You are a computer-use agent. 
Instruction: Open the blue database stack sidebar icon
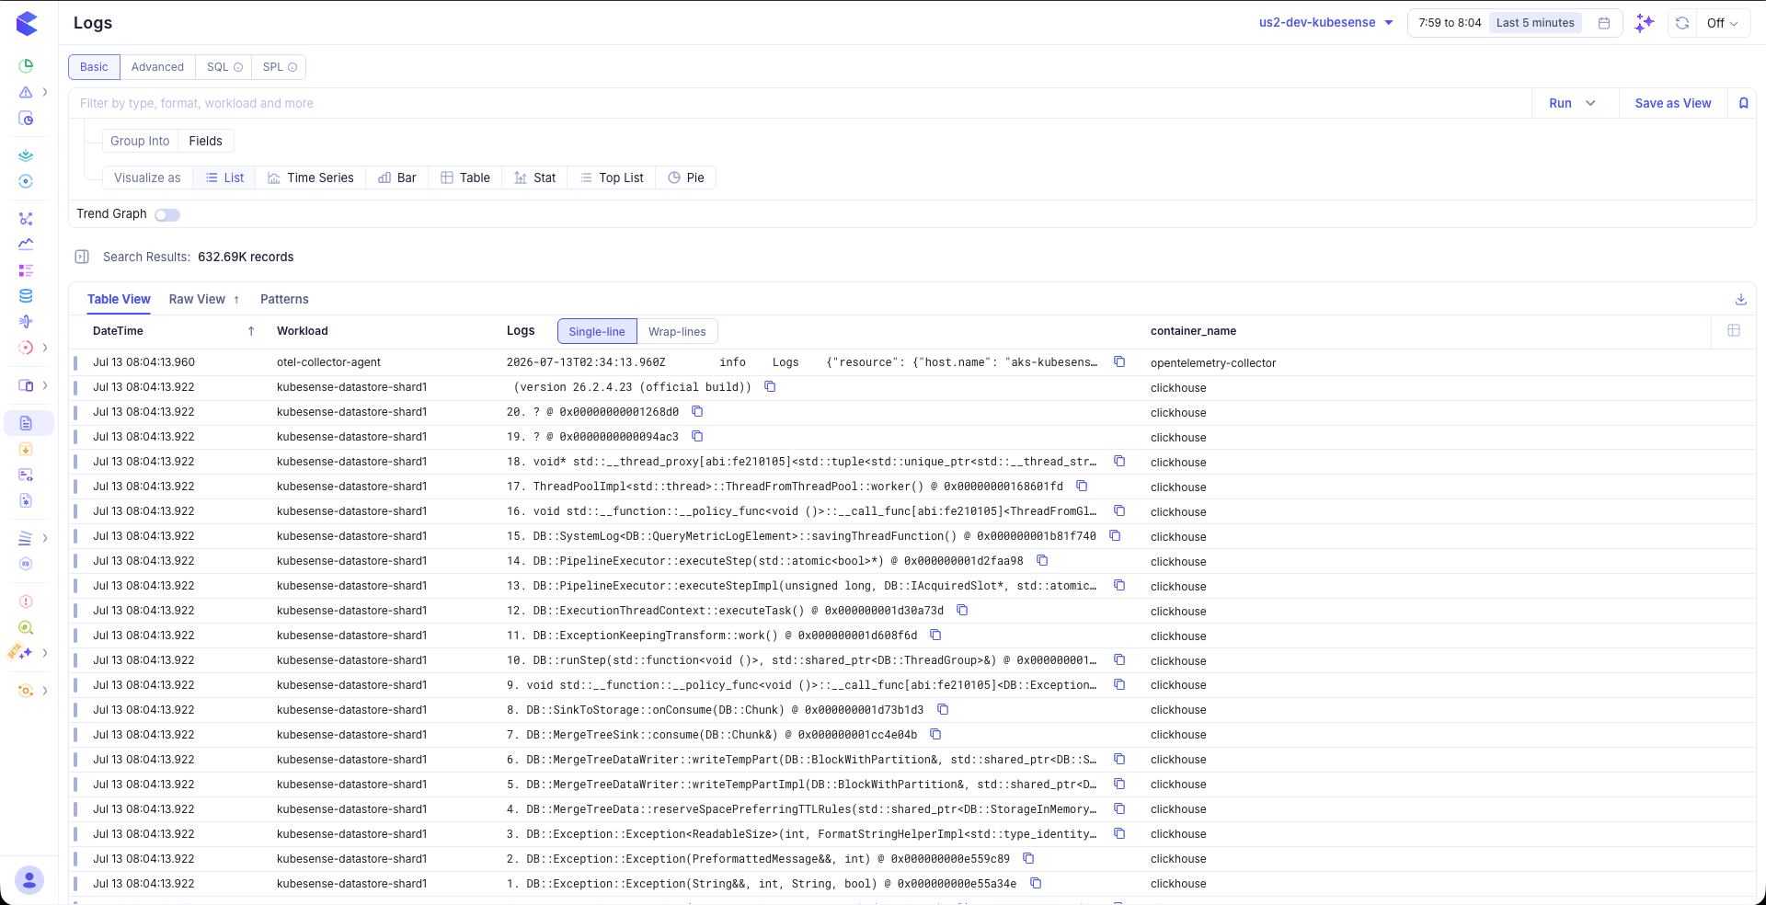click(26, 296)
